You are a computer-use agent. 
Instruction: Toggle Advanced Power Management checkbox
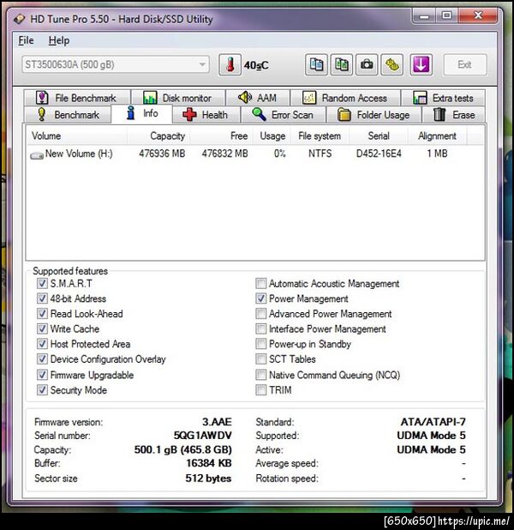(260, 314)
